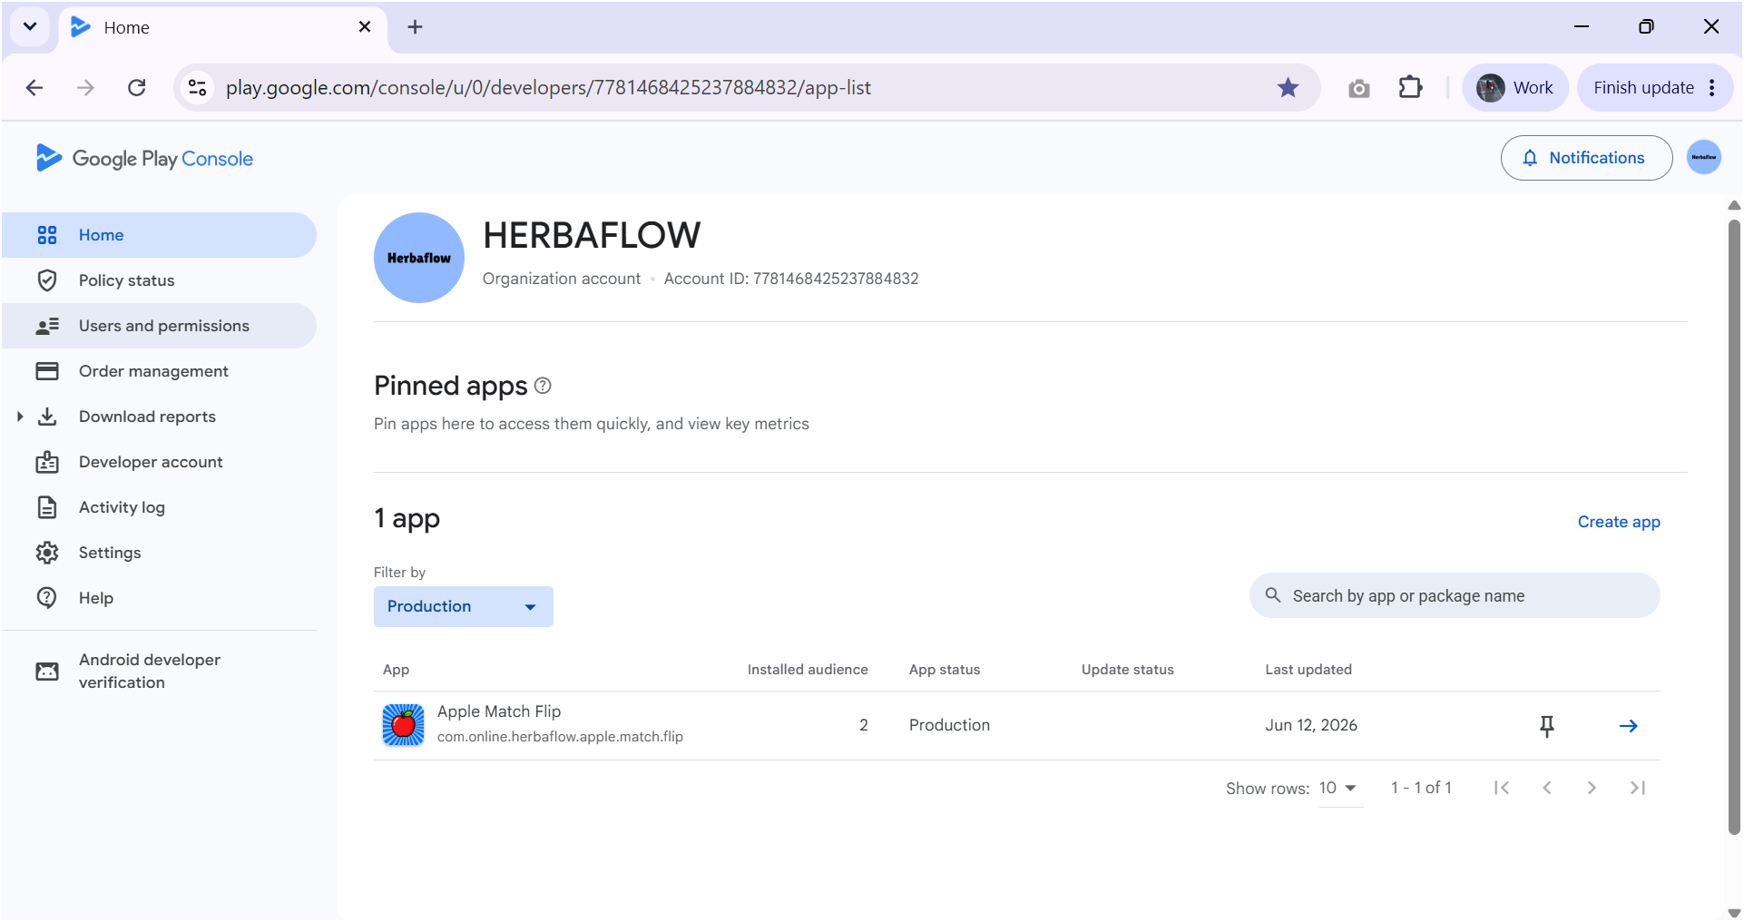Reload the page
This screenshot has height=922, width=1744.
pyautogui.click(x=137, y=88)
